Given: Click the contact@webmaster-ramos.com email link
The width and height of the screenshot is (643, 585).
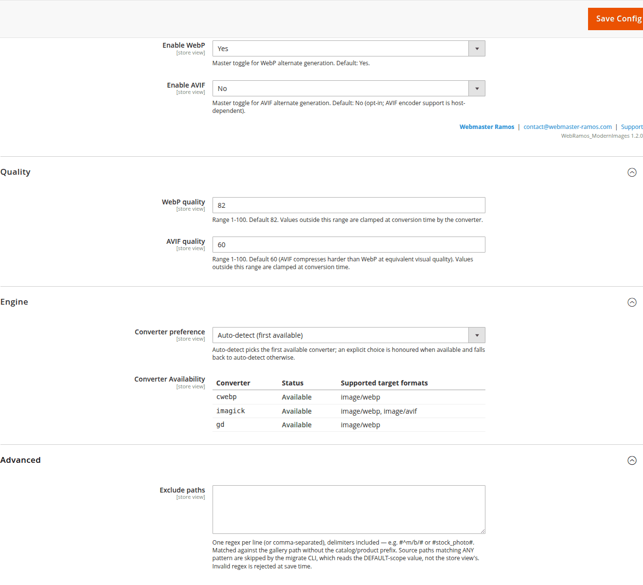Looking at the screenshot, I should point(568,127).
